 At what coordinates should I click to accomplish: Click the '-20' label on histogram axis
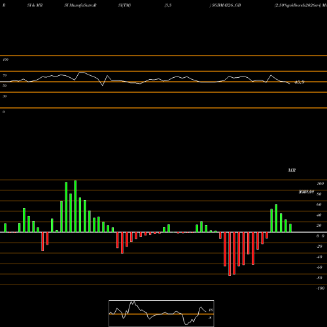(319, 247)
